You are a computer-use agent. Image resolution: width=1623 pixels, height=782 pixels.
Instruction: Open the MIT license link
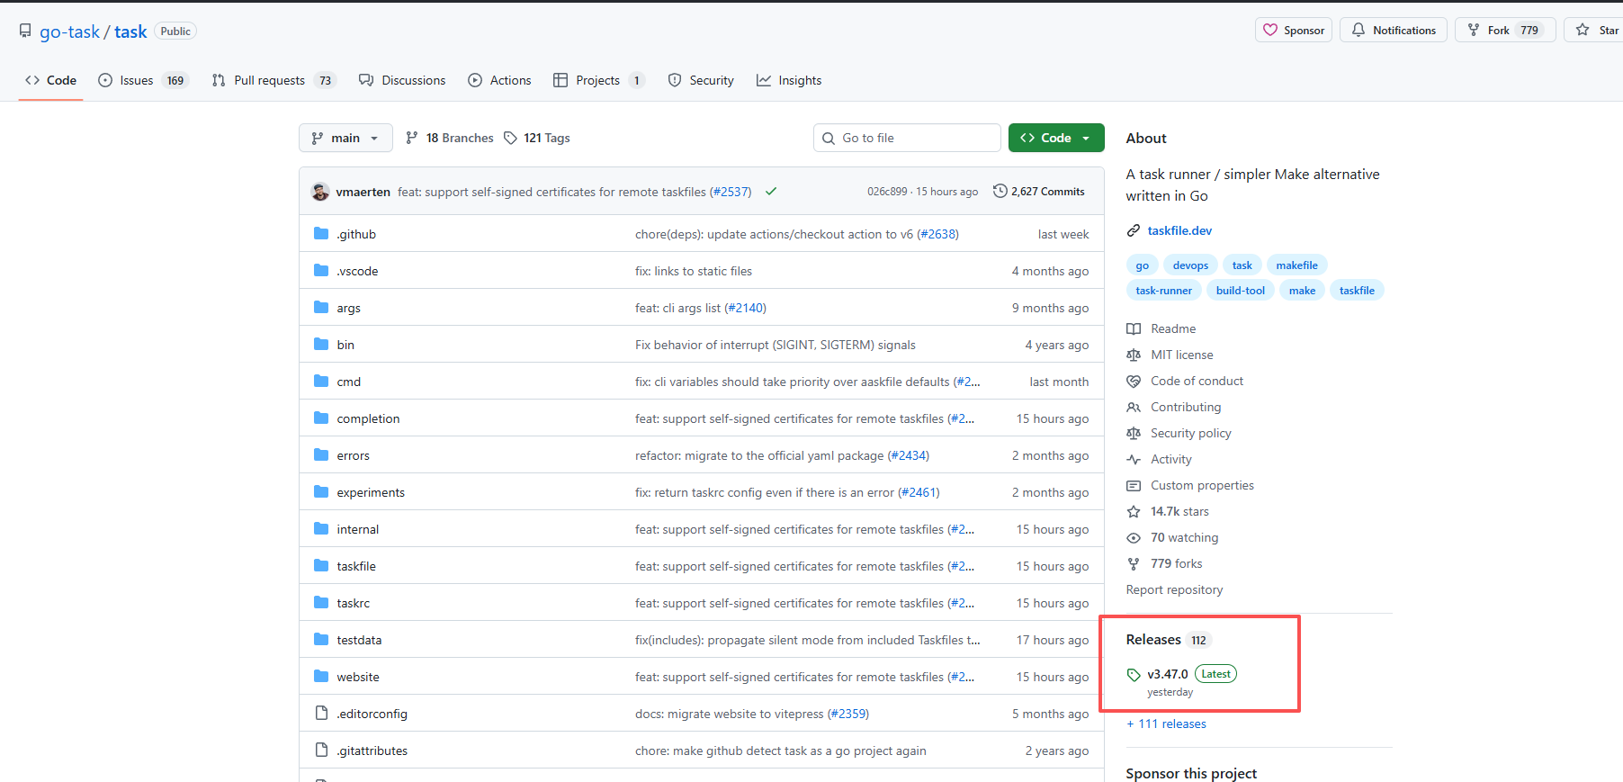click(1181, 355)
